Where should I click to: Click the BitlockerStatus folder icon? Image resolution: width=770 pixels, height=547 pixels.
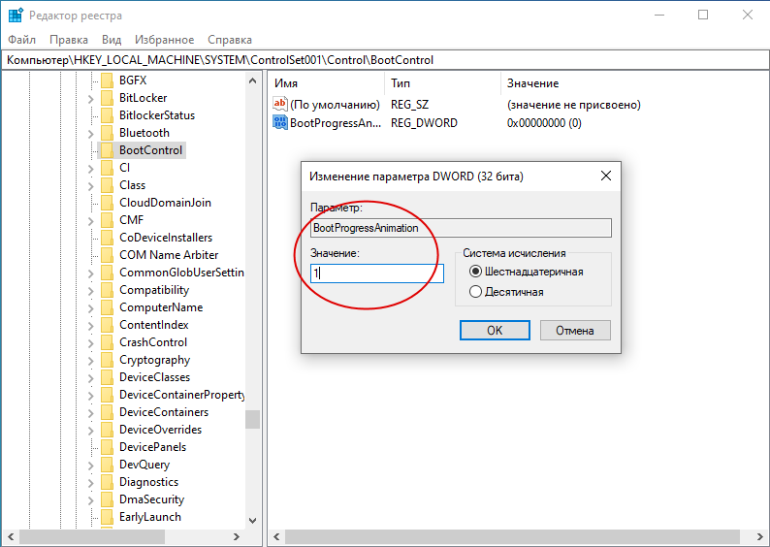tap(107, 115)
